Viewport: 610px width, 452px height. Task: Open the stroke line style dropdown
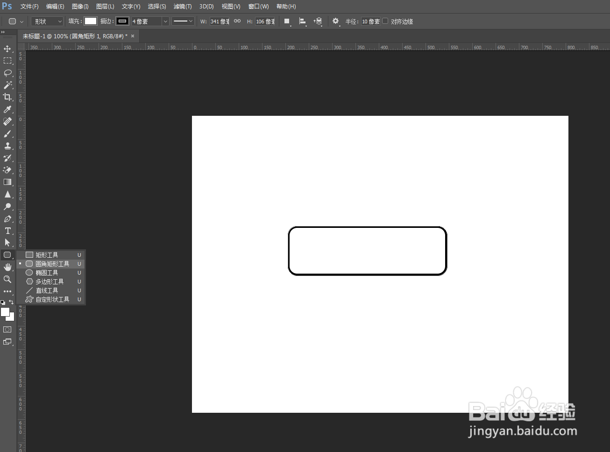(x=183, y=21)
